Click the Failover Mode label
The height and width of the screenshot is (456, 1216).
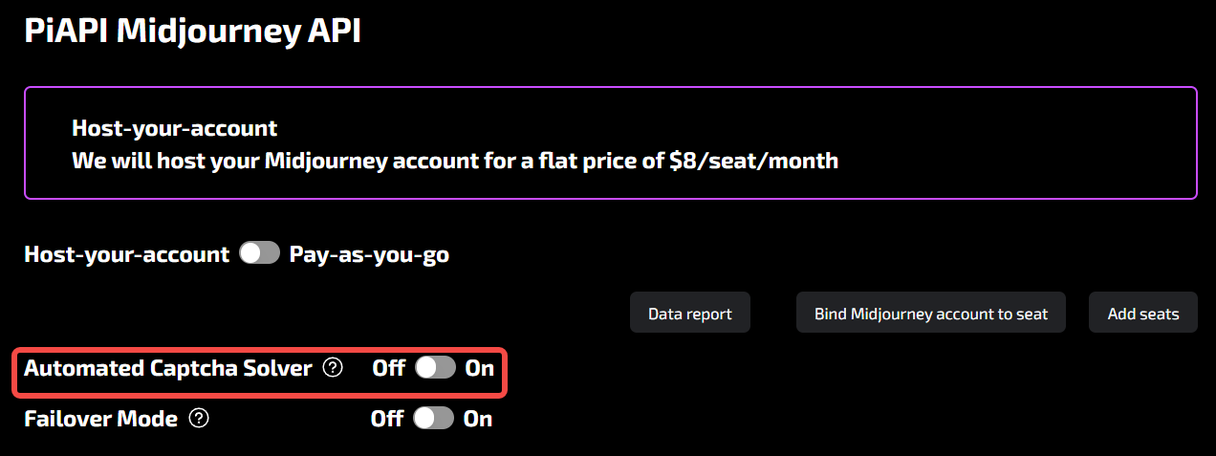pos(100,419)
